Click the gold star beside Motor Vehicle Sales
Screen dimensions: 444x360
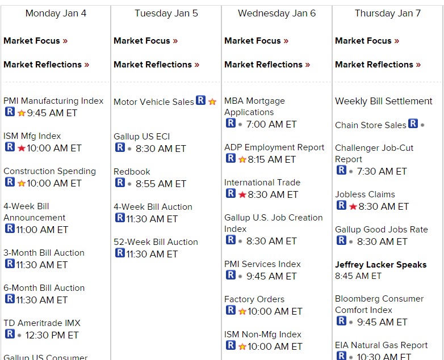(x=212, y=101)
